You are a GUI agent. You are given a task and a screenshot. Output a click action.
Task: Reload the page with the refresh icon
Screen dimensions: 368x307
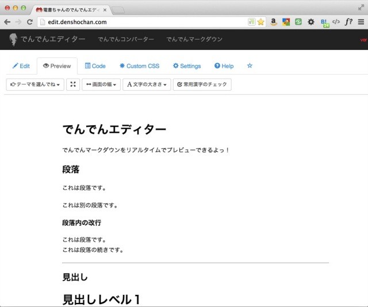pyautogui.click(x=30, y=22)
